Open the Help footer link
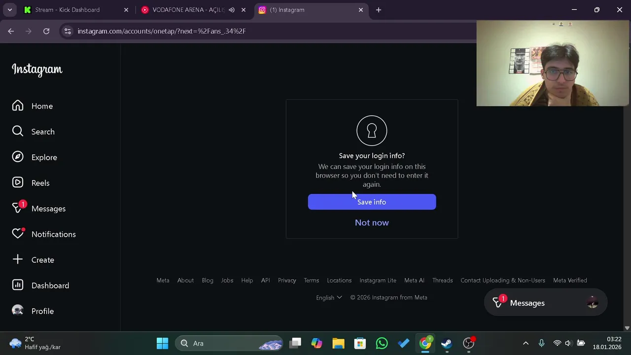The width and height of the screenshot is (631, 355). click(x=247, y=280)
